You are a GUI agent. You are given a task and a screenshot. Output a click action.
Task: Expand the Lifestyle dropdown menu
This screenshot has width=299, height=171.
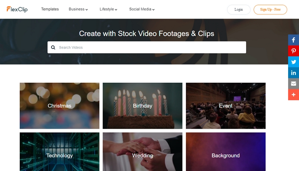[108, 9]
